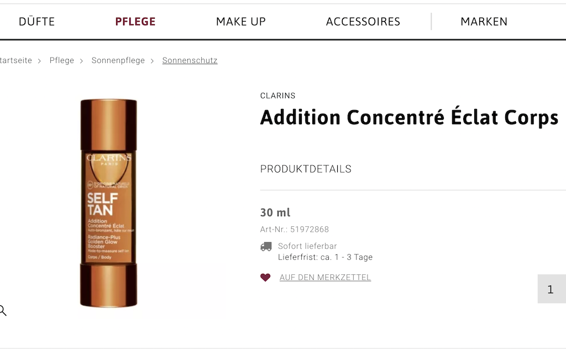Add item via AUF DEN MERKZETTEL link

325,278
